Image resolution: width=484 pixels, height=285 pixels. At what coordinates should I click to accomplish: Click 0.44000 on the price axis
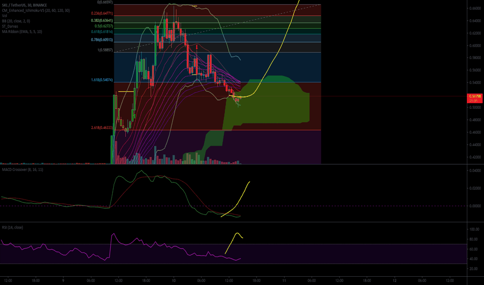[475, 145]
